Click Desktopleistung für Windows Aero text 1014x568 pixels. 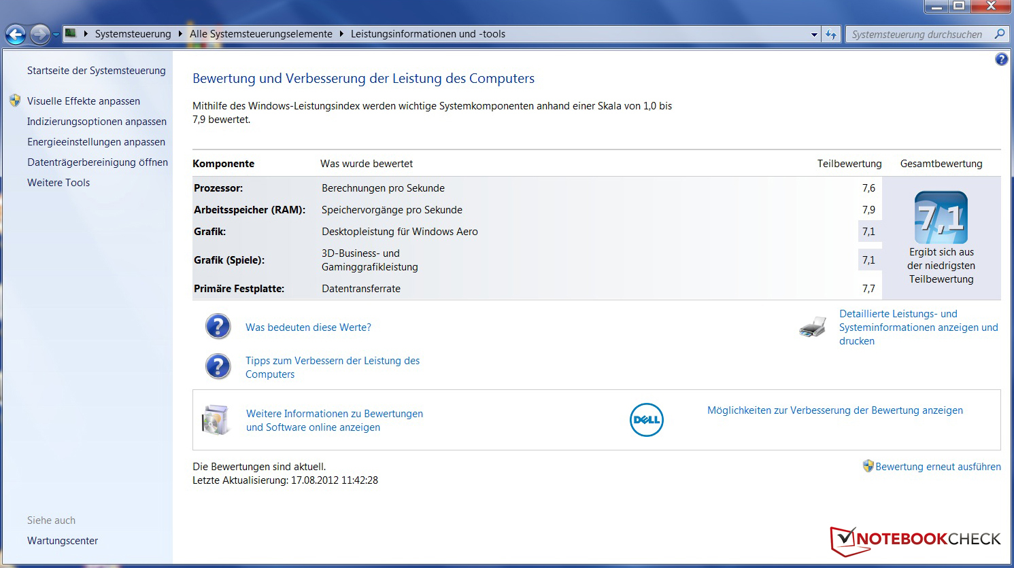(x=400, y=232)
